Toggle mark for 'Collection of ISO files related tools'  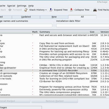pos(32,75)
